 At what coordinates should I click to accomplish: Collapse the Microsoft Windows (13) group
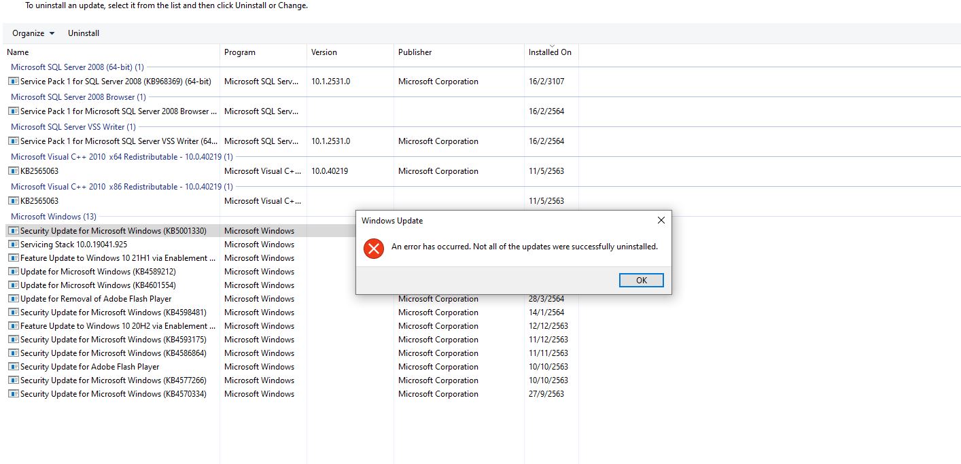[x=54, y=217]
